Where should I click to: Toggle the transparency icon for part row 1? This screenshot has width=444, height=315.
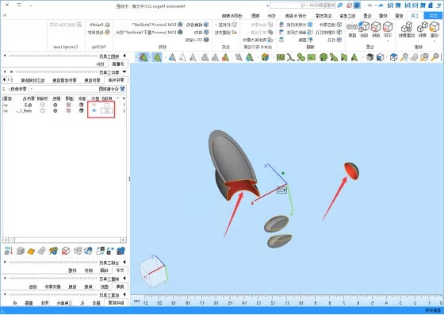click(68, 105)
